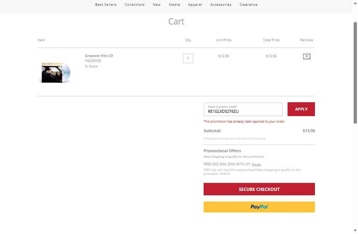The height and width of the screenshot is (234, 358).
Task: Open the Media menu
Action: (174, 5)
